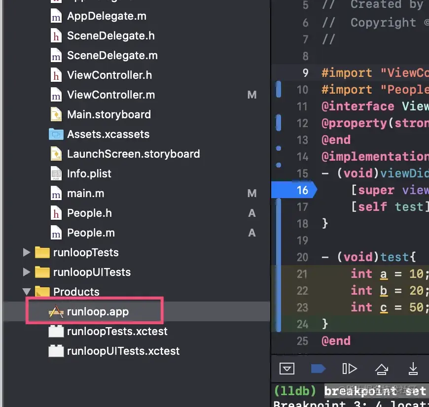Deactivate breakpoints using the blue breakpoint icon
The image size is (429, 407).
pos(318,369)
